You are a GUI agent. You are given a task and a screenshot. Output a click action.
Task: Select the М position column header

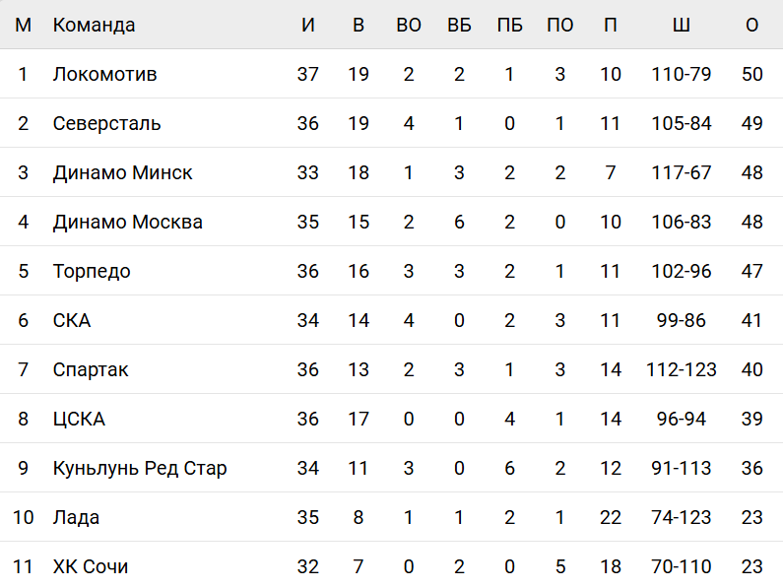pos(24,25)
